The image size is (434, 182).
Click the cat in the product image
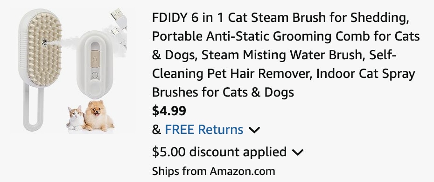[76, 118]
